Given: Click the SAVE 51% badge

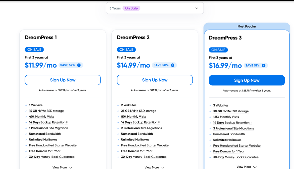Looking at the screenshot, I should tap(256, 65).
